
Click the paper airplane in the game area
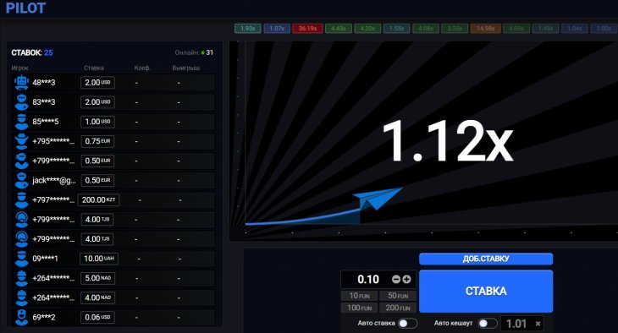click(377, 199)
